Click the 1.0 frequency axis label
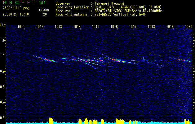 pyautogui.click(x=2, y=56)
